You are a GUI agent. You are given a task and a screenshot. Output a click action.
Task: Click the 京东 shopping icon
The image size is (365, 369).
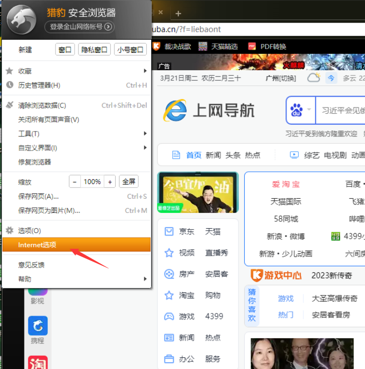169,232
